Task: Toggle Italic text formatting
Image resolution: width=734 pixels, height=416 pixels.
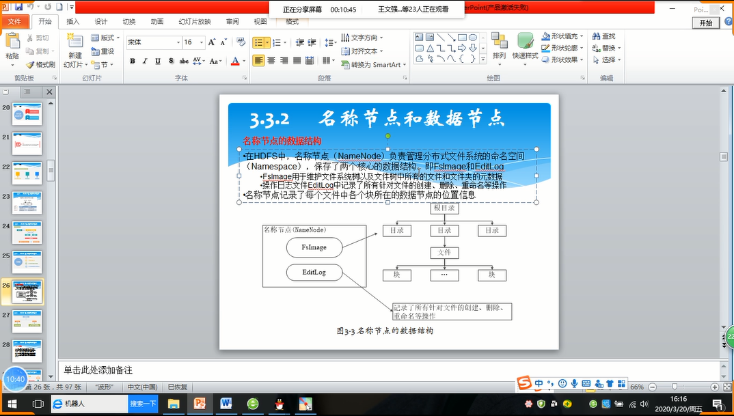Action: pyautogui.click(x=145, y=61)
